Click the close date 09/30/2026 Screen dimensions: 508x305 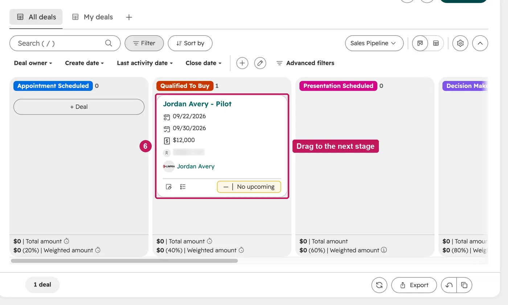(x=189, y=128)
